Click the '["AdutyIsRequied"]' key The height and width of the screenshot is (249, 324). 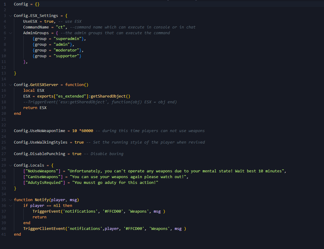44,183
